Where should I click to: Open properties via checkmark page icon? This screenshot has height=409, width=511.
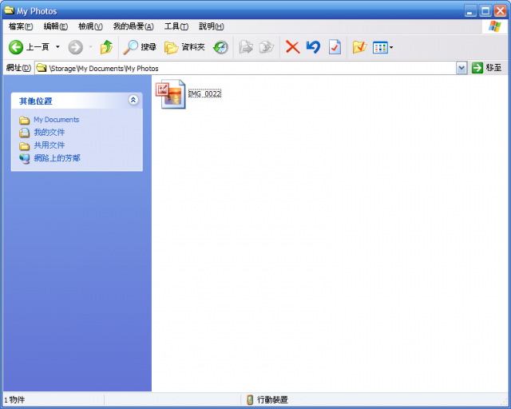point(335,47)
